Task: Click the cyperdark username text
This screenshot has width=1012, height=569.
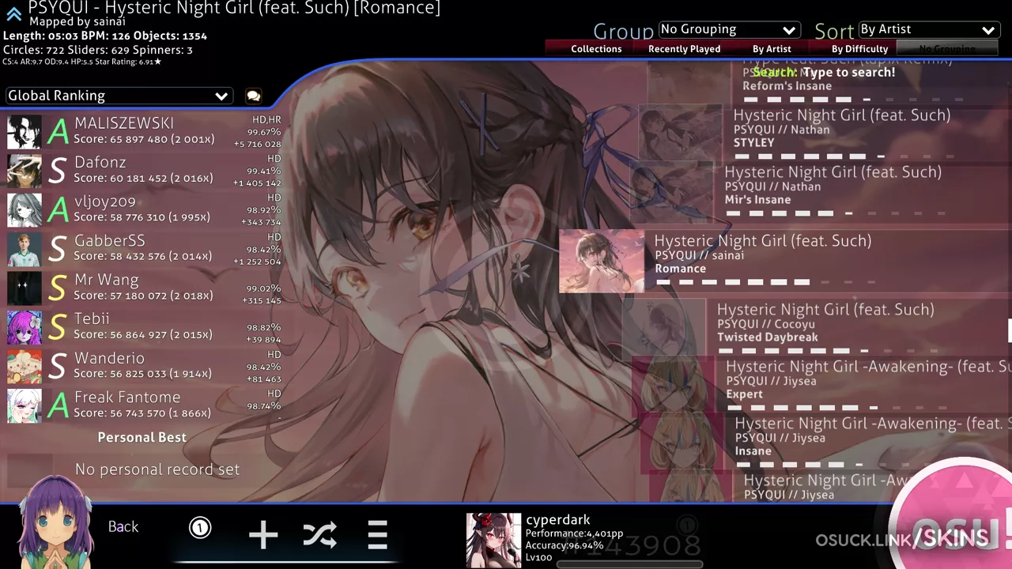Action: [x=558, y=520]
